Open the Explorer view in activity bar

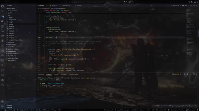coord(2,6)
